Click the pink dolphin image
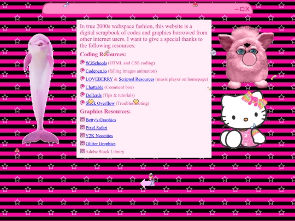 click(x=40, y=89)
